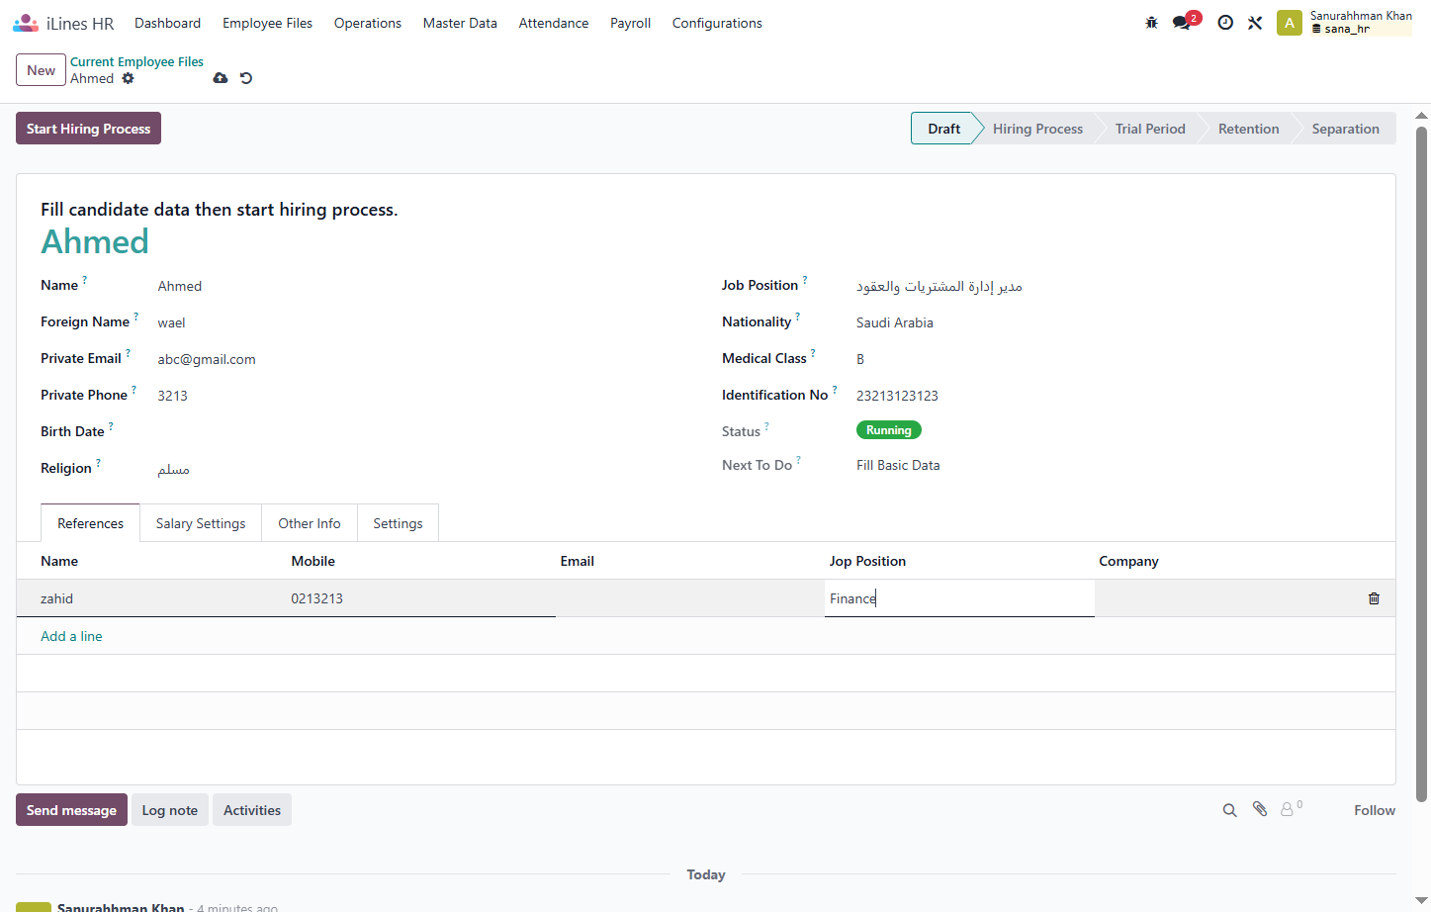Click the iLines HR app logo

point(26,23)
